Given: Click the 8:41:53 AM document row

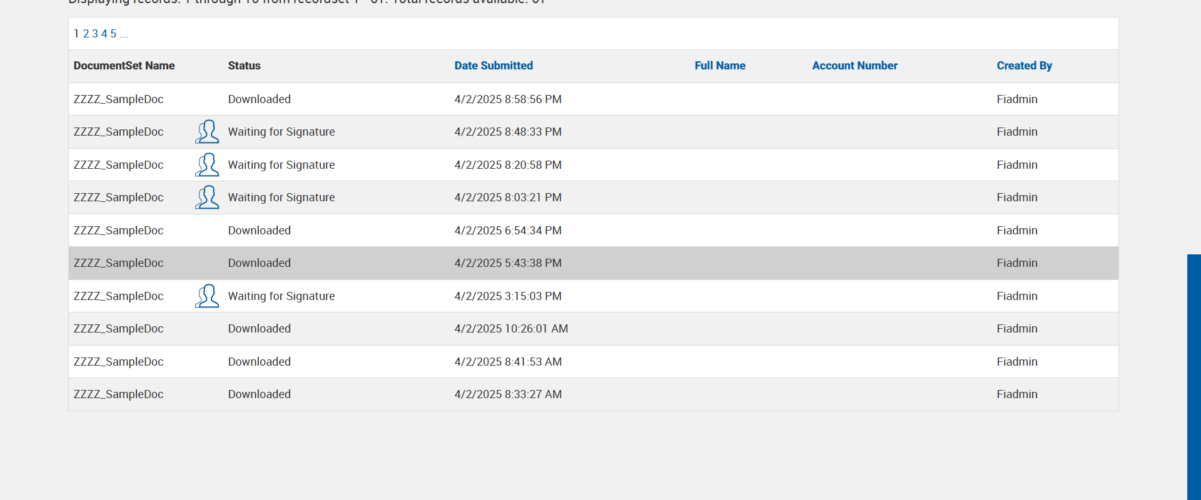Looking at the screenshot, I should pos(507,362).
